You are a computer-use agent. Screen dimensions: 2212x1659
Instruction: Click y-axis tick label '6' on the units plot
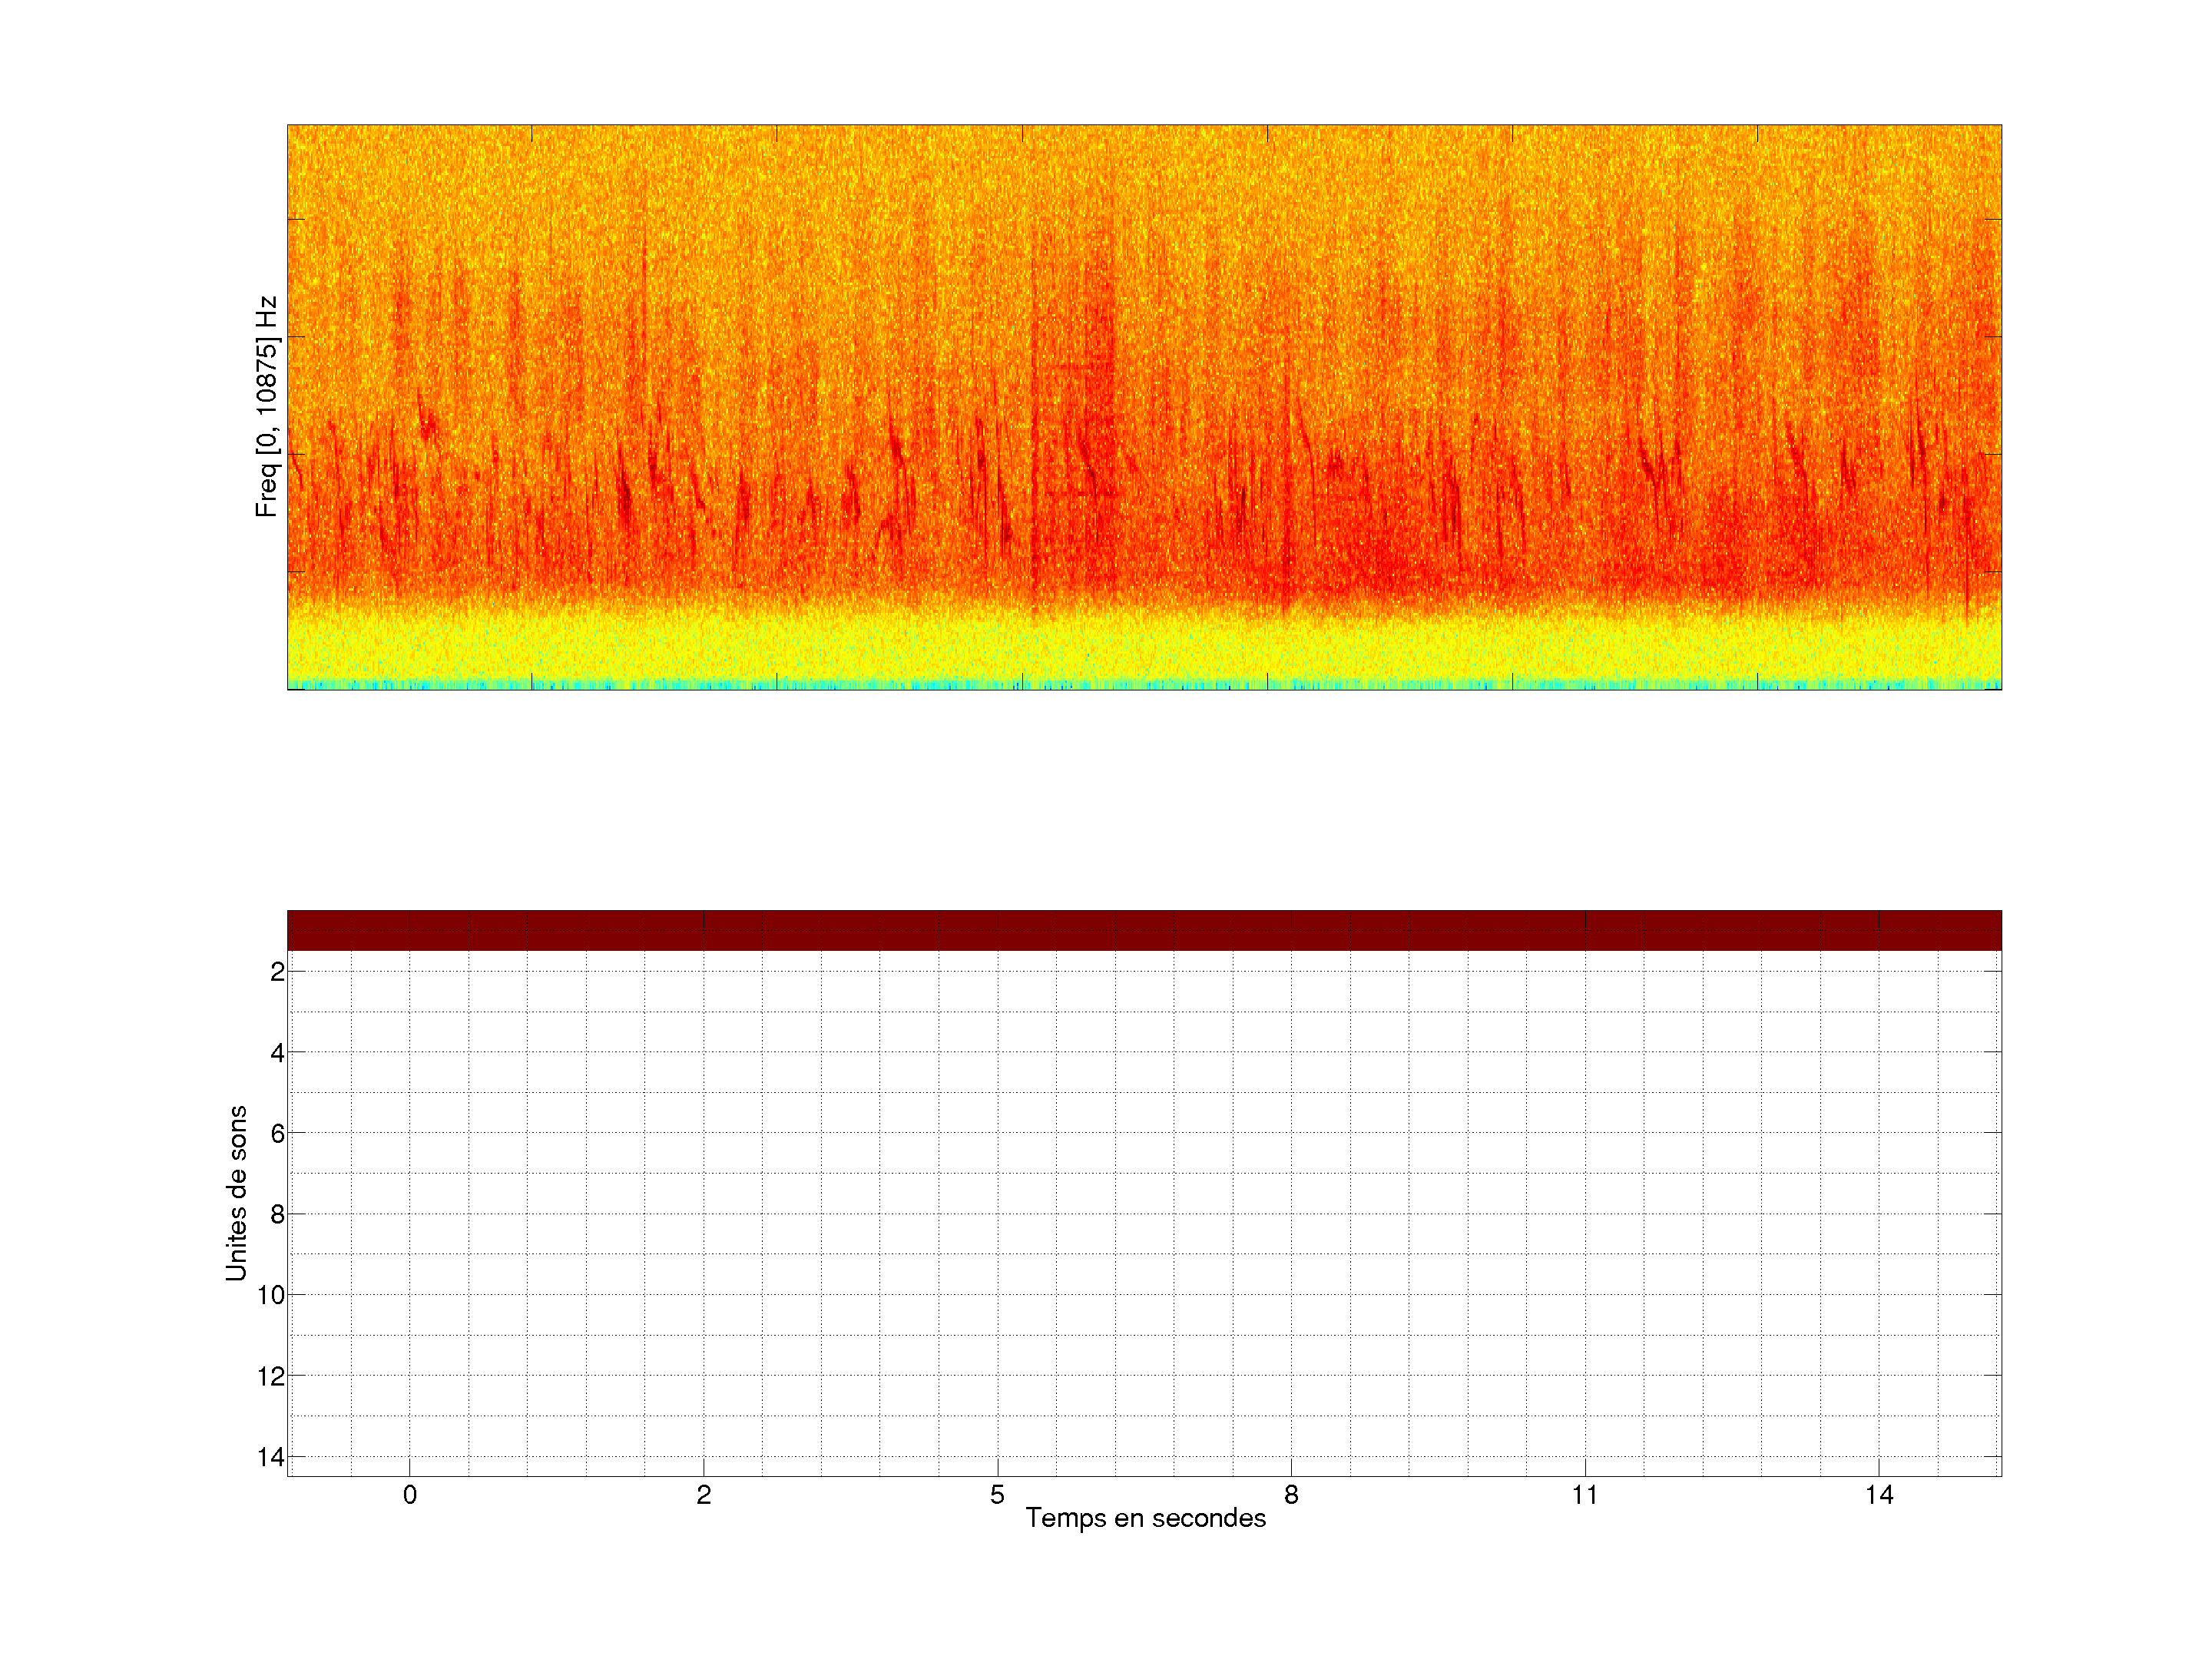(277, 1134)
